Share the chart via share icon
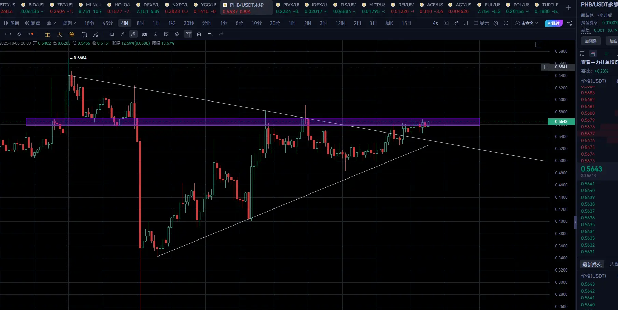The height and width of the screenshot is (310, 618). (569, 23)
